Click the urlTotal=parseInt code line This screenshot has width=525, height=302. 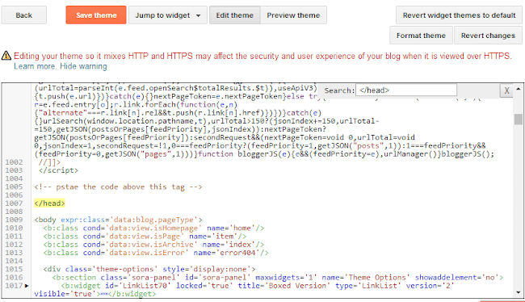tap(175, 88)
